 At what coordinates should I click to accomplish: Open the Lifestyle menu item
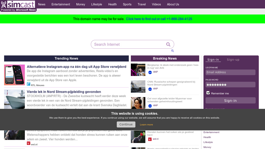[96, 4]
